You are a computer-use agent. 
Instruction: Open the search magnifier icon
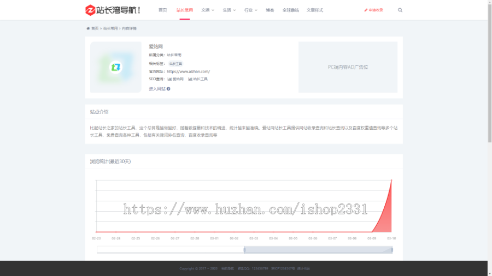click(x=400, y=10)
